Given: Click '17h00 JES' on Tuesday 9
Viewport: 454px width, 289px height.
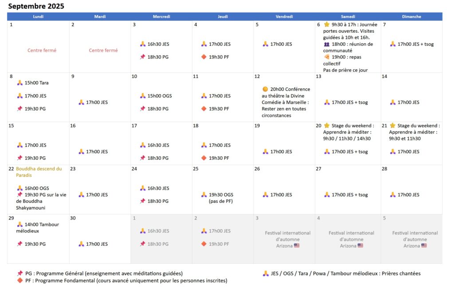Looking at the screenshot, I should pyautogui.click(x=97, y=102).
